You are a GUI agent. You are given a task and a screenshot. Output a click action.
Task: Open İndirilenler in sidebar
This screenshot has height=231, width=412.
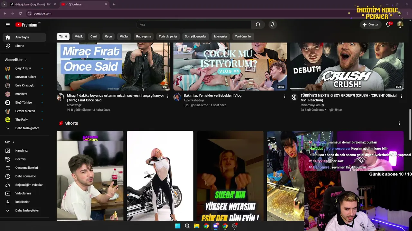click(x=24, y=202)
